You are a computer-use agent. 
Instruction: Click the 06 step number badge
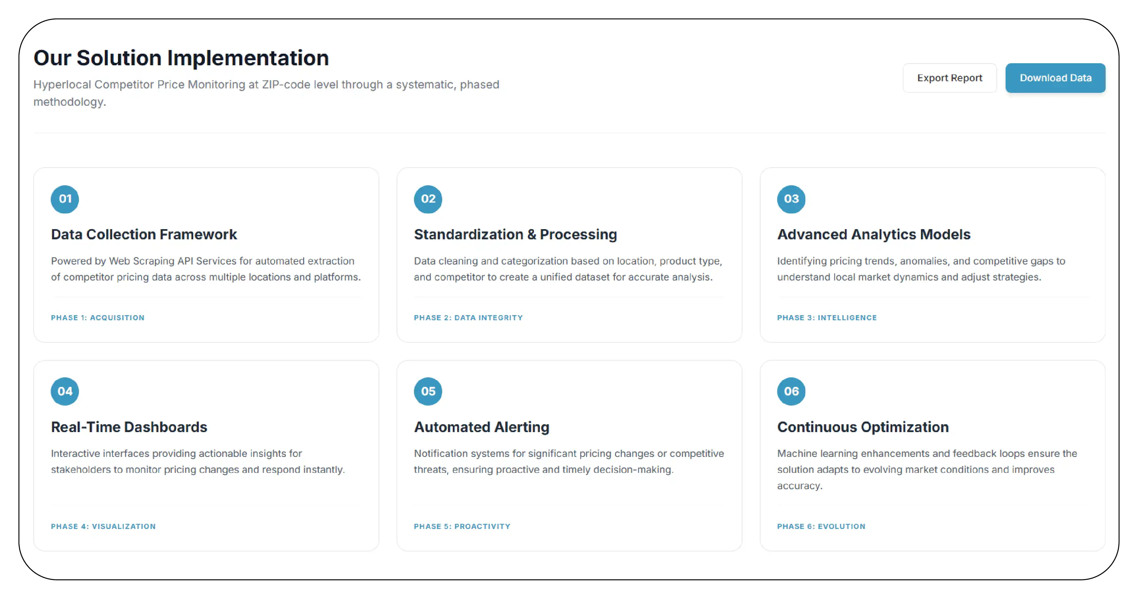pyautogui.click(x=791, y=391)
